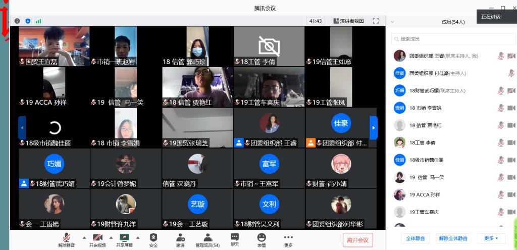
Task: Open the meeting info icon
Action: point(17,21)
